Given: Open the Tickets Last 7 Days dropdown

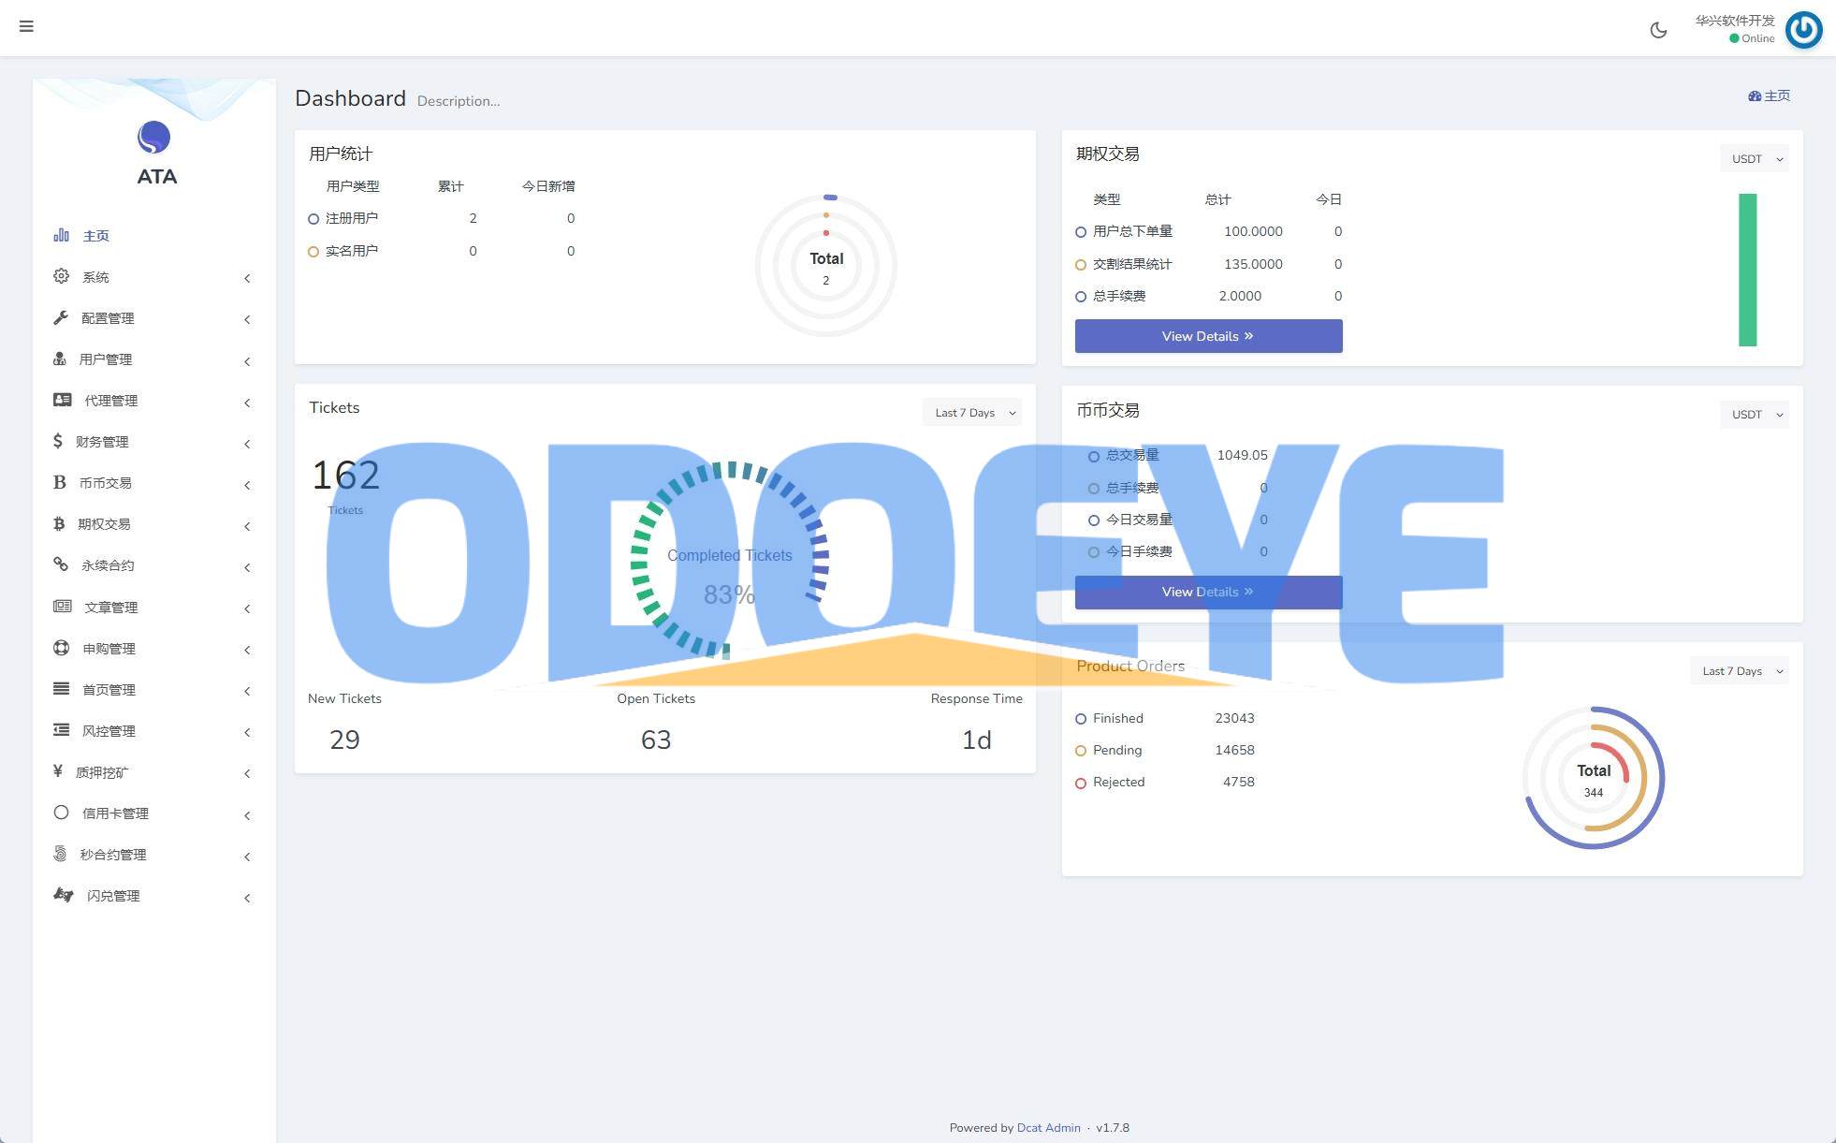Looking at the screenshot, I should tap(972, 413).
